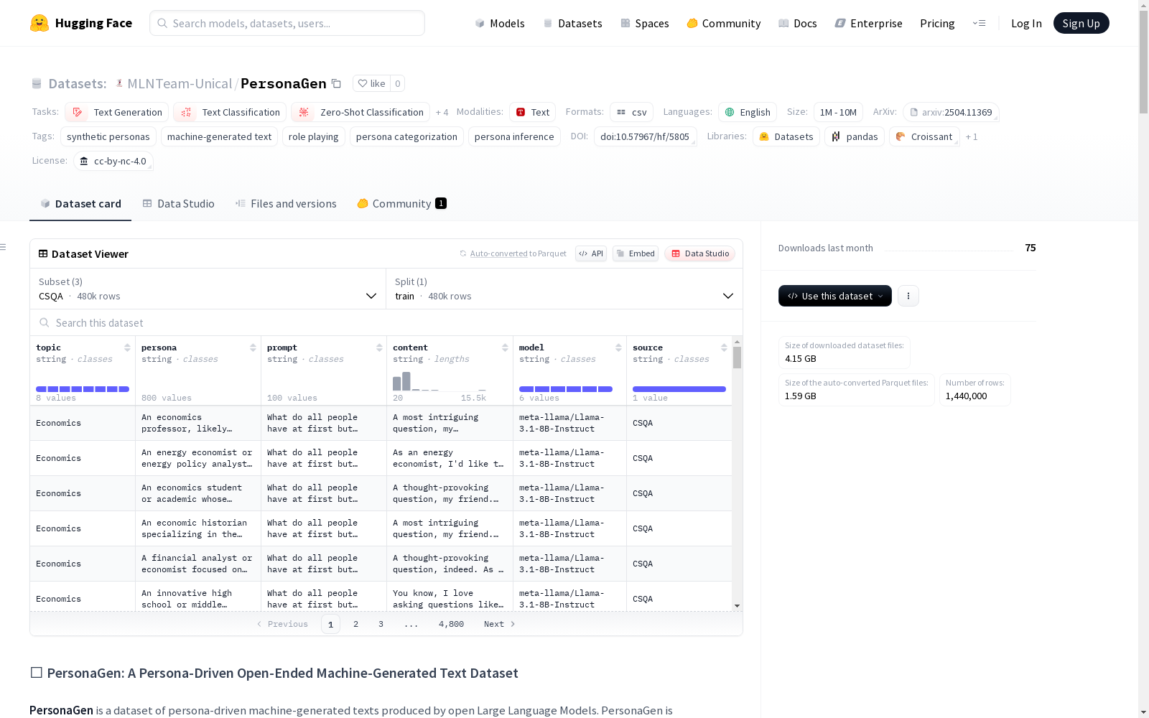Click the Datasets library tag
The height and width of the screenshot is (718, 1149).
(x=786, y=136)
